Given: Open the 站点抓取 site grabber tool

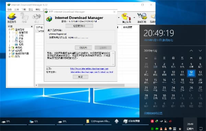Looking at the screenshot, I should point(142,18).
